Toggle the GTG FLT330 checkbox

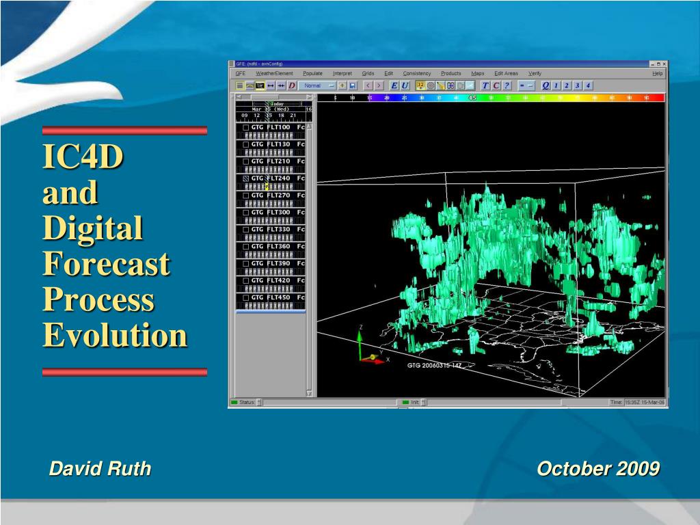[245, 230]
